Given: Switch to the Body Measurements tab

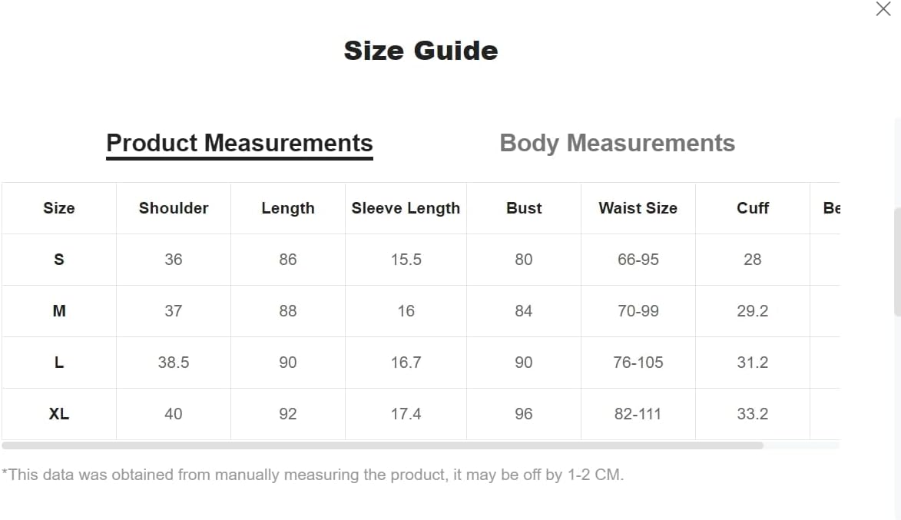Looking at the screenshot, I should (x=617, y=143).
